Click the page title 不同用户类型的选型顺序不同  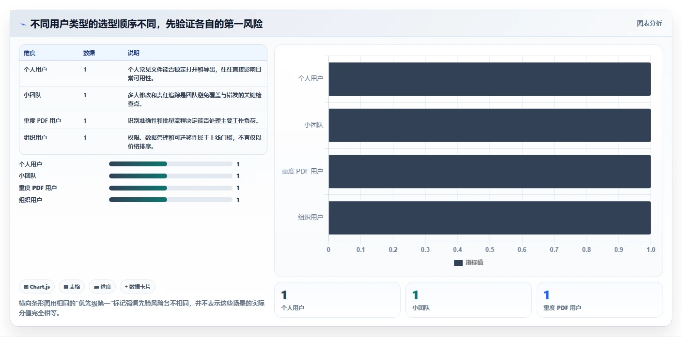(x=146, y=24)
